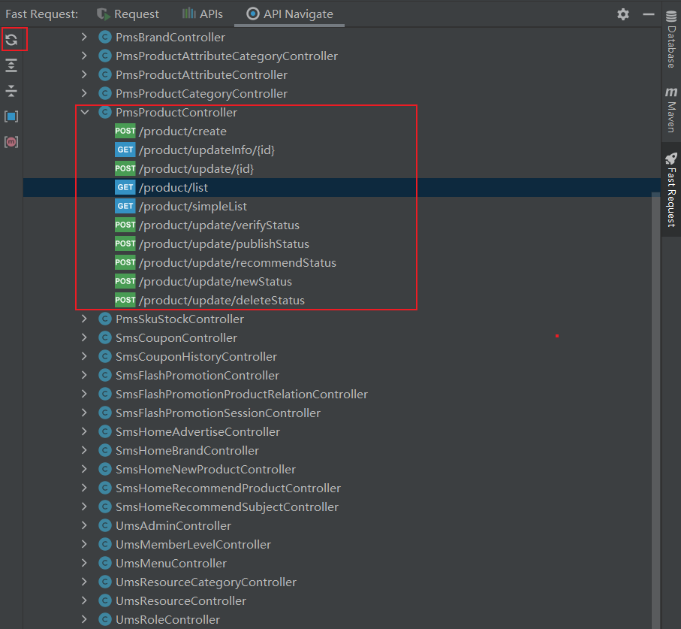This screenshot has width=681, height=629.
Task: Select the /product/update/deleteStatus endpoint
Action: point(221,301)
